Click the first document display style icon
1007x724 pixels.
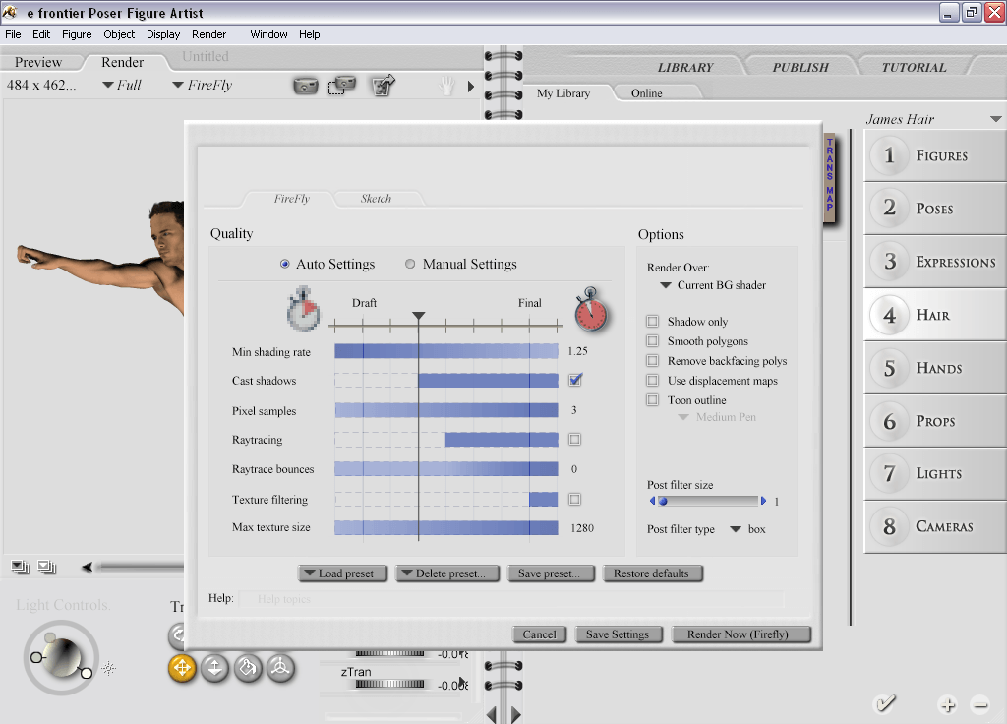click(x=21, y=567)
